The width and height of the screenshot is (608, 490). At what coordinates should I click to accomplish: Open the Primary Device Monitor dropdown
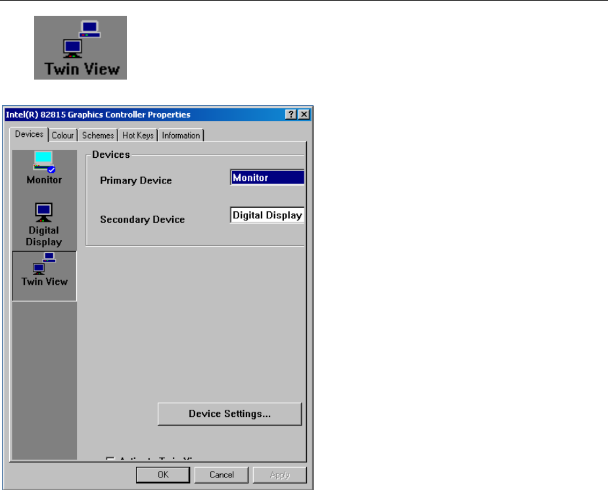[x=267, y=178]
